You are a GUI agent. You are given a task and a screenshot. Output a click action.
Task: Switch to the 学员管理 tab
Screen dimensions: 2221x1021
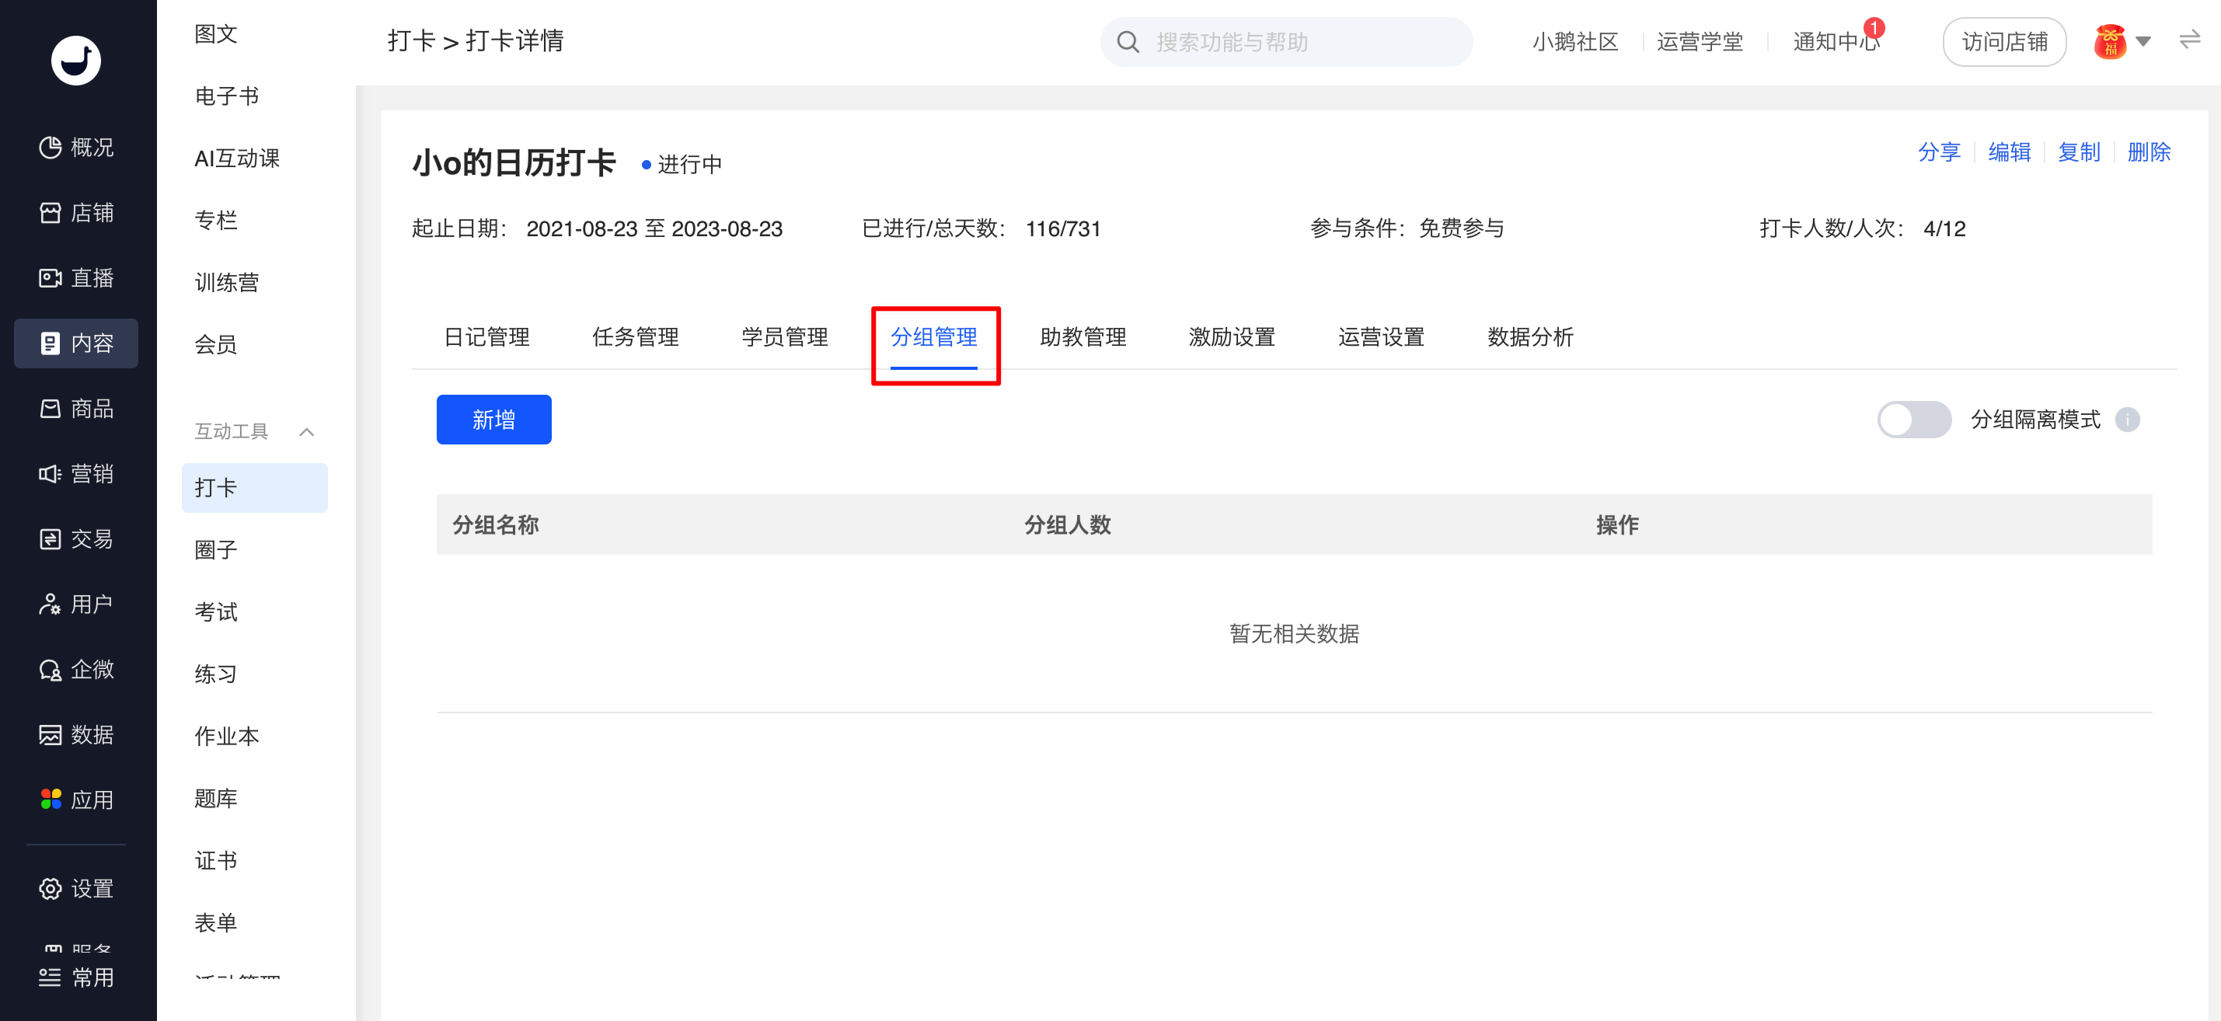click(784, 337)
